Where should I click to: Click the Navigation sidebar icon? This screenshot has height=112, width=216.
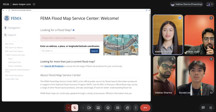tap(5, 28)
